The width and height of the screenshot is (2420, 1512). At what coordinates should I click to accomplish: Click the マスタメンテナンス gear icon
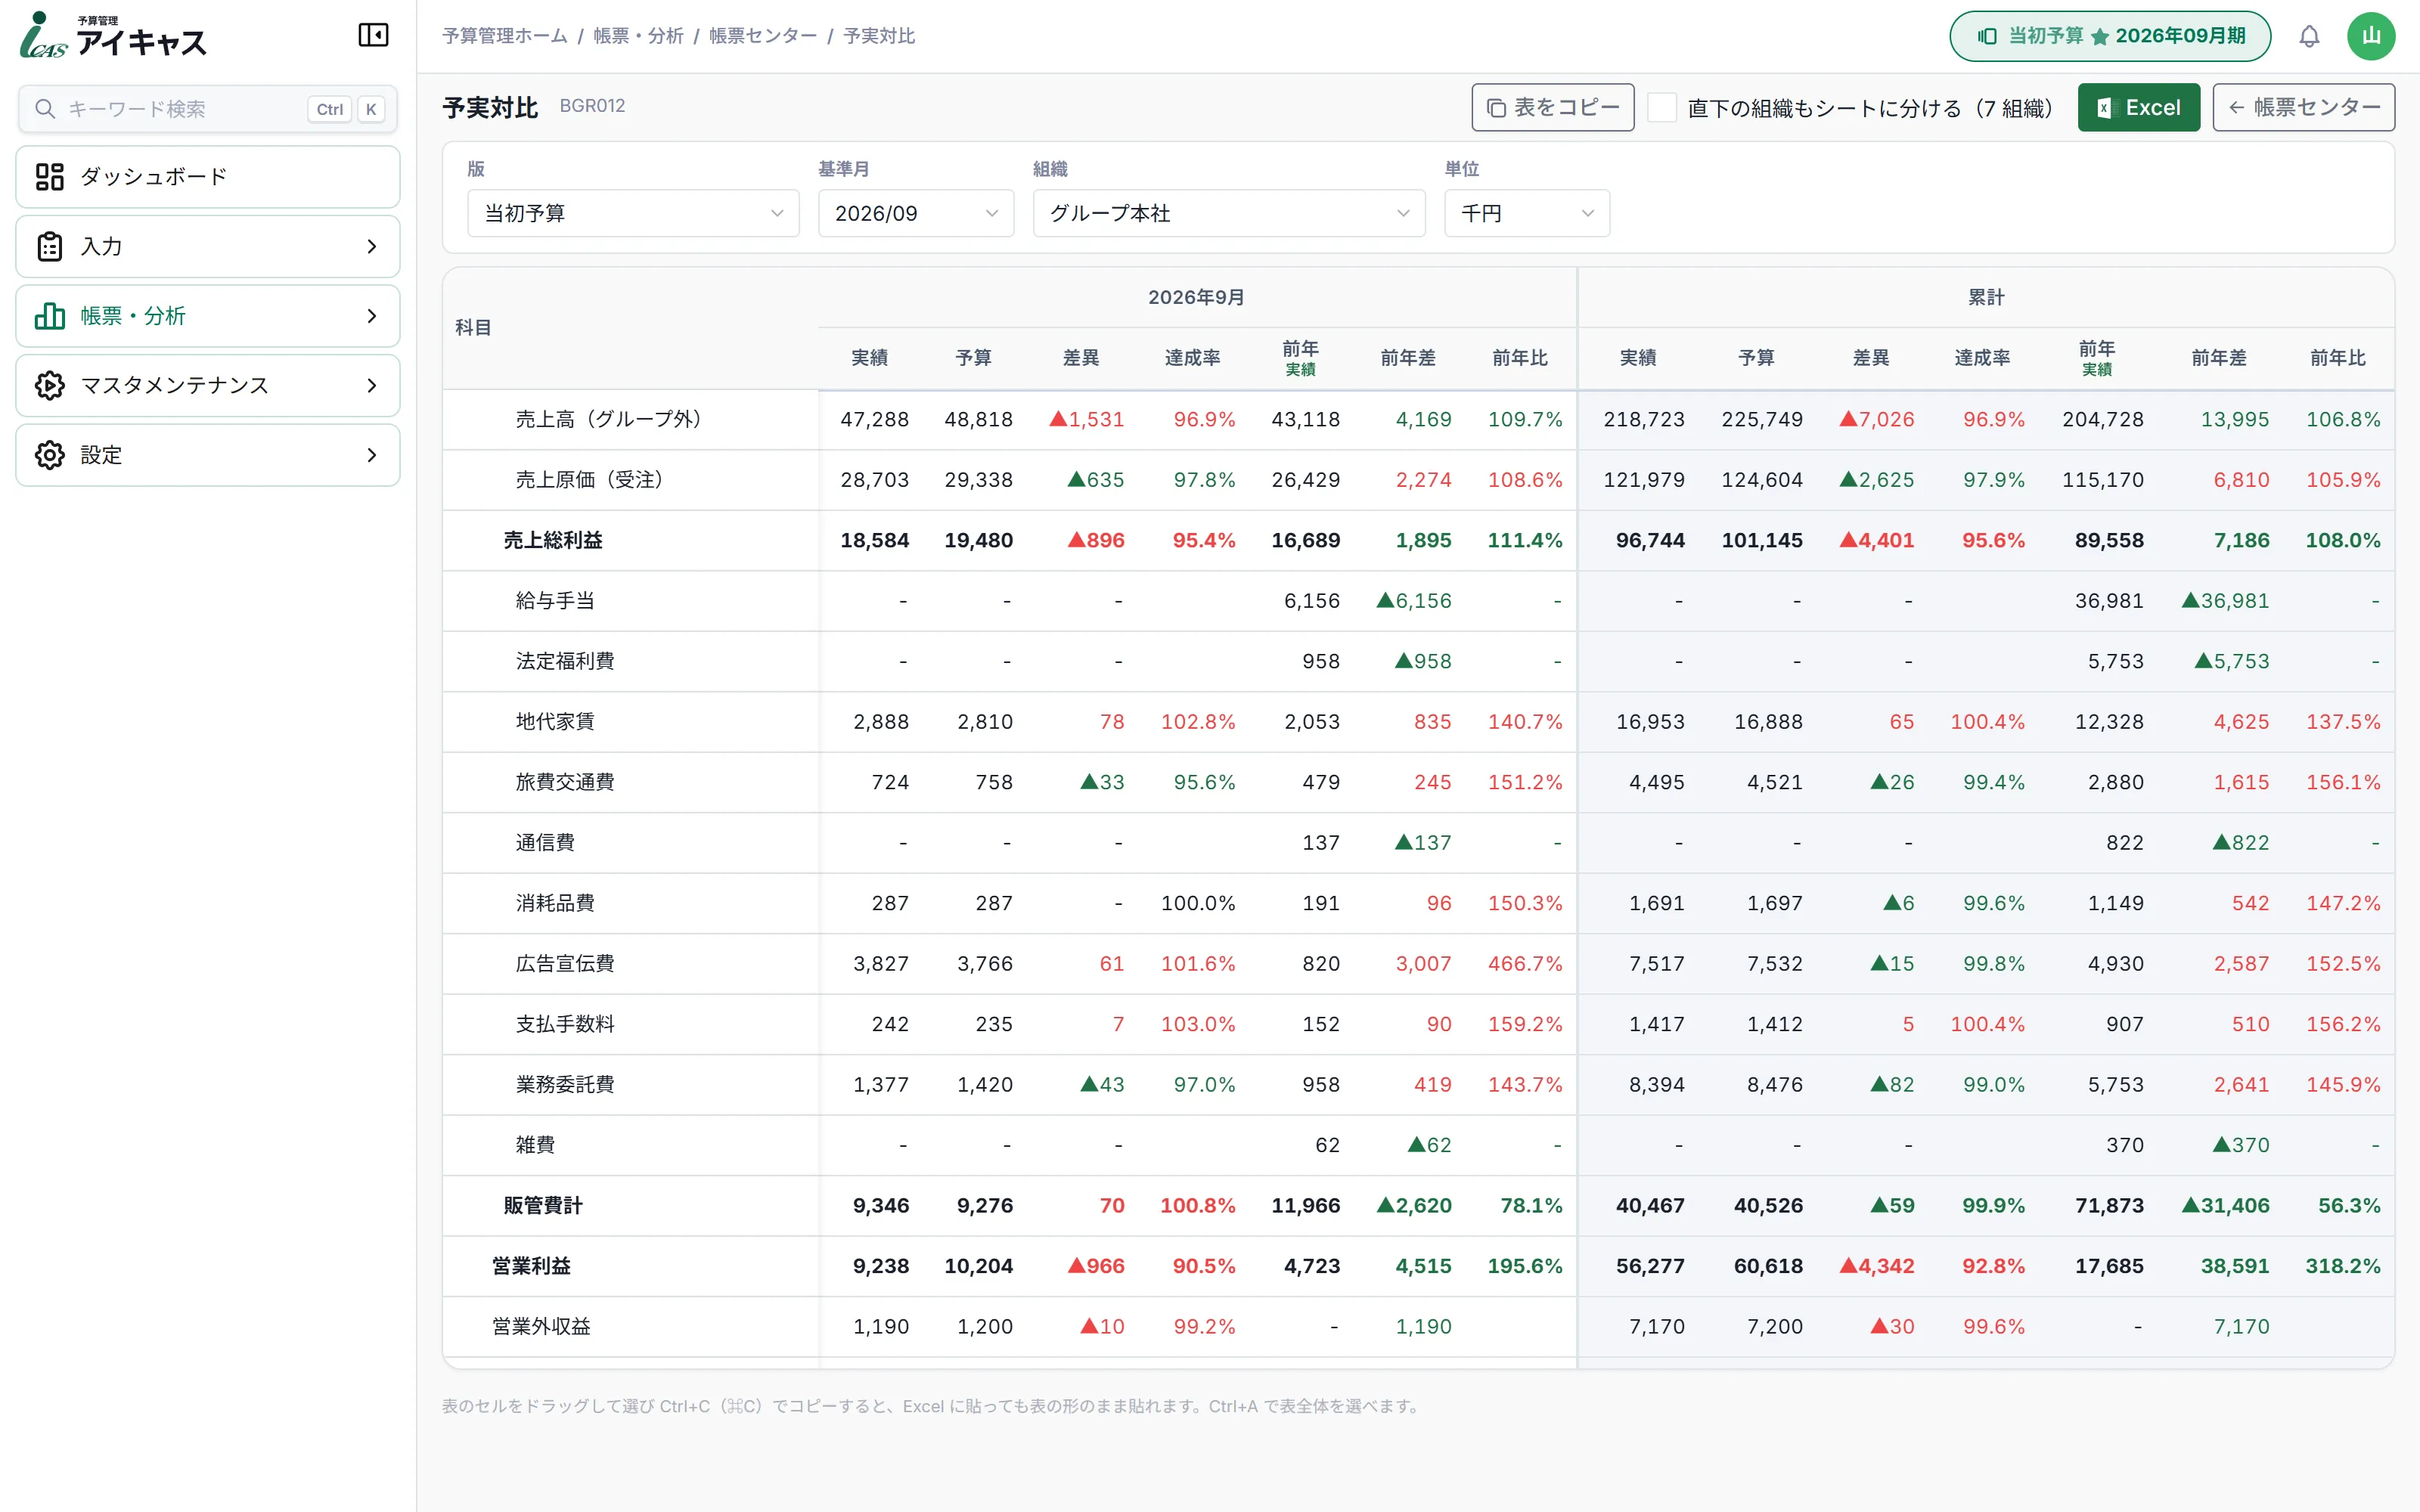tap(50, 385)
